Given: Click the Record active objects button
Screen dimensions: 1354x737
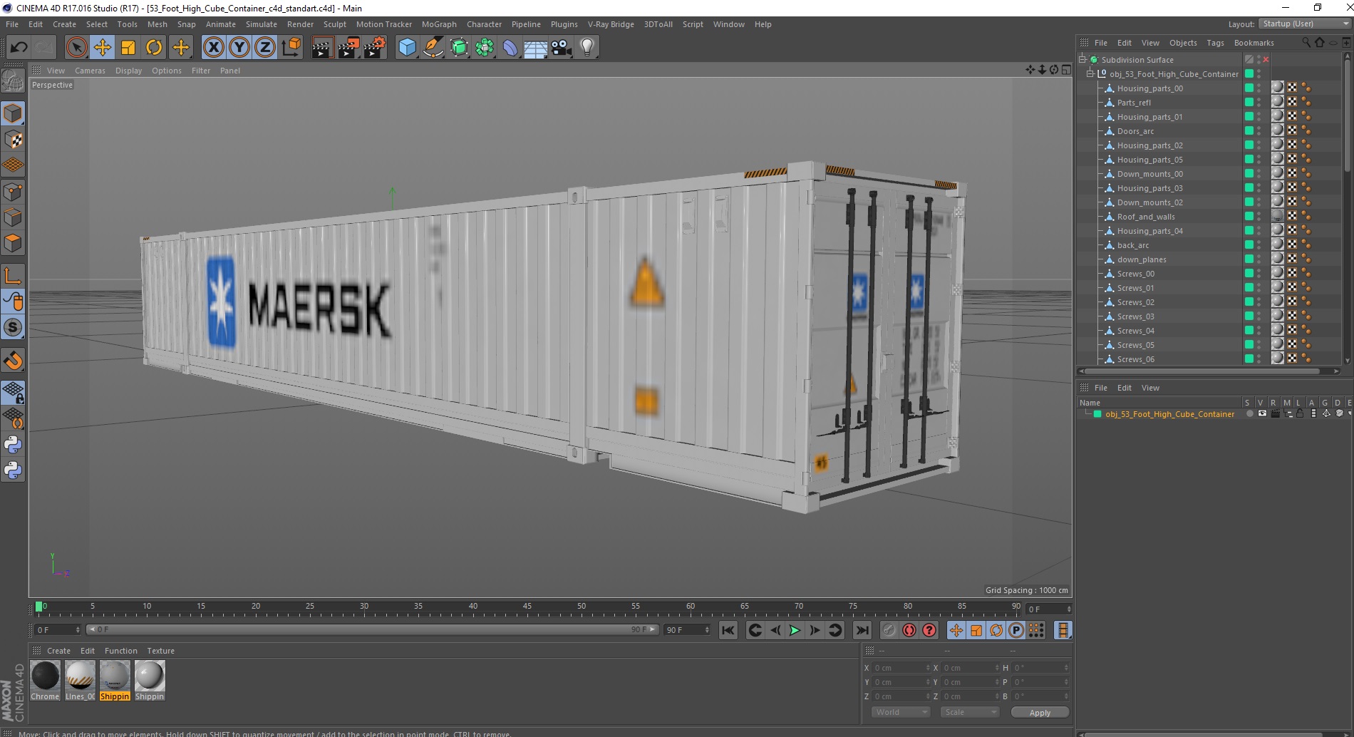Looking at the screenshot, I should coord(889,630).
